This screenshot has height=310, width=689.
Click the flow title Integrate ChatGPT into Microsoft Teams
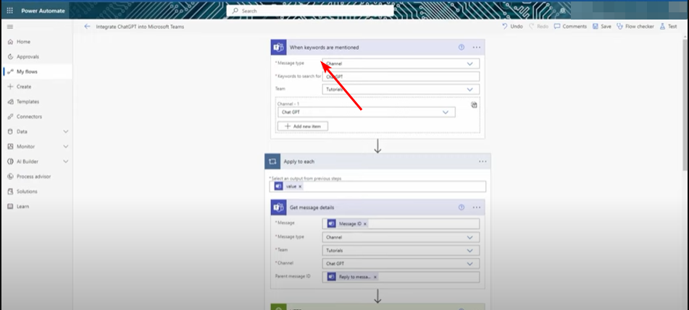click(140, 27)
